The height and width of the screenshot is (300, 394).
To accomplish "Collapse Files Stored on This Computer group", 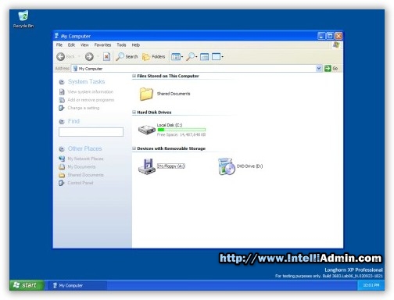I will (134, 76).
